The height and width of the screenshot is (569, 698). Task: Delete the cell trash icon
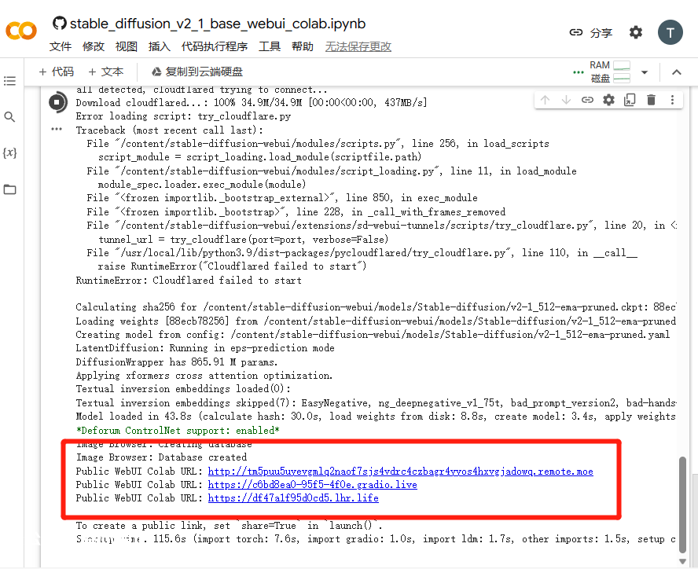click(x=651, y=100)
